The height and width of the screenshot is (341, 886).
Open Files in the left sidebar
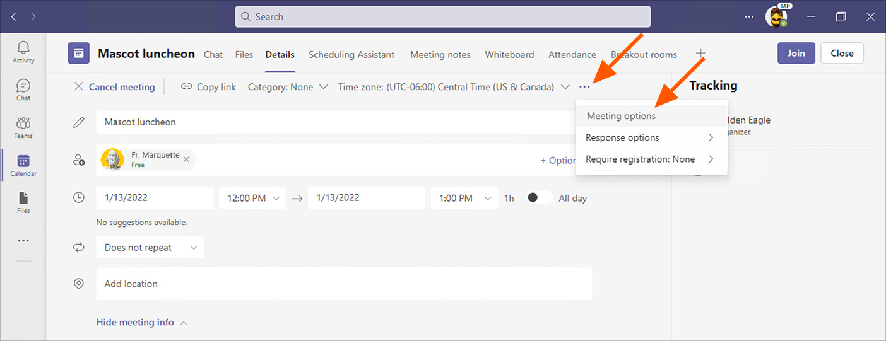23,202
